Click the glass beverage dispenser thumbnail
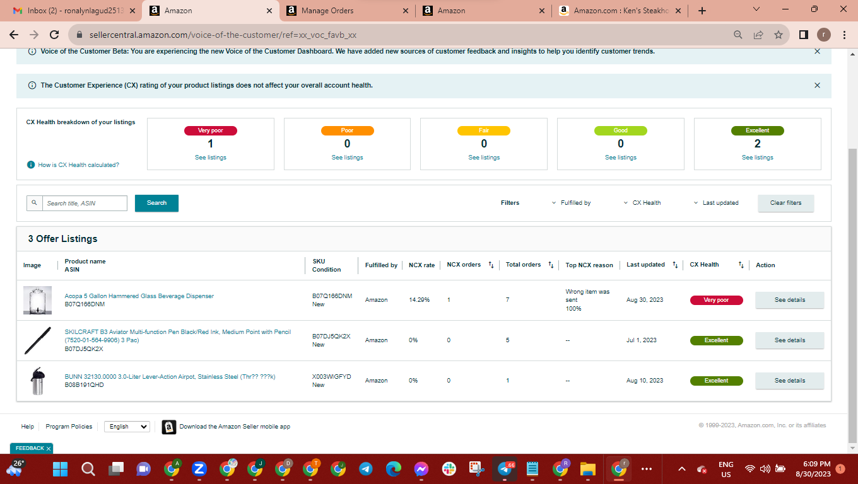The width and height of the screenshot is (858, 484). point(38,300)
